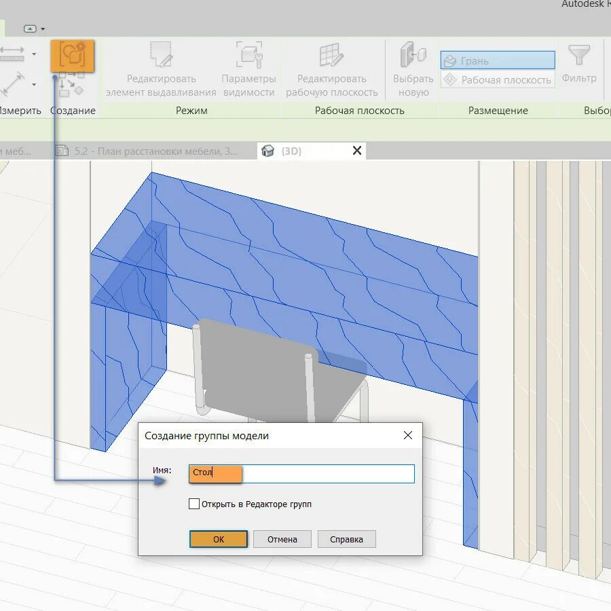The height and width of the screenshot is (611, 611).
Task: Select the Рабочая плоскость placement option
Action: (498, 79)
